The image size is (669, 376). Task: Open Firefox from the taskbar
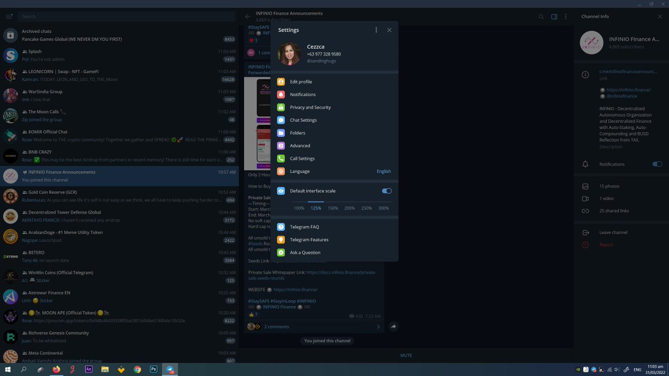[56, 369]
